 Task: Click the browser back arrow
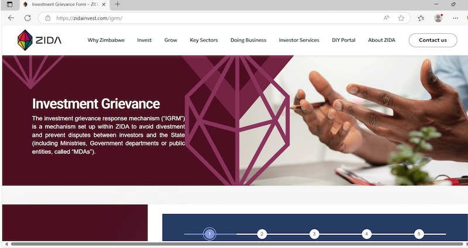[11, 18]
